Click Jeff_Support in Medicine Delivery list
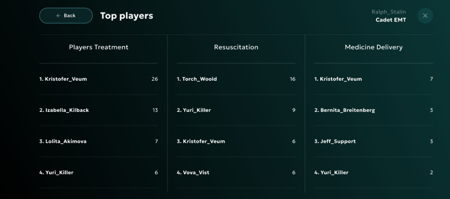450x199 pixels. coord(373,142)
